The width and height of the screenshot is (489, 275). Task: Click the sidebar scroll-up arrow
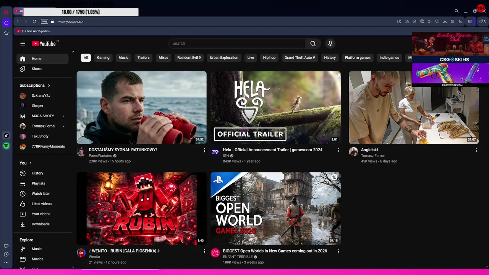pos(73,52)
